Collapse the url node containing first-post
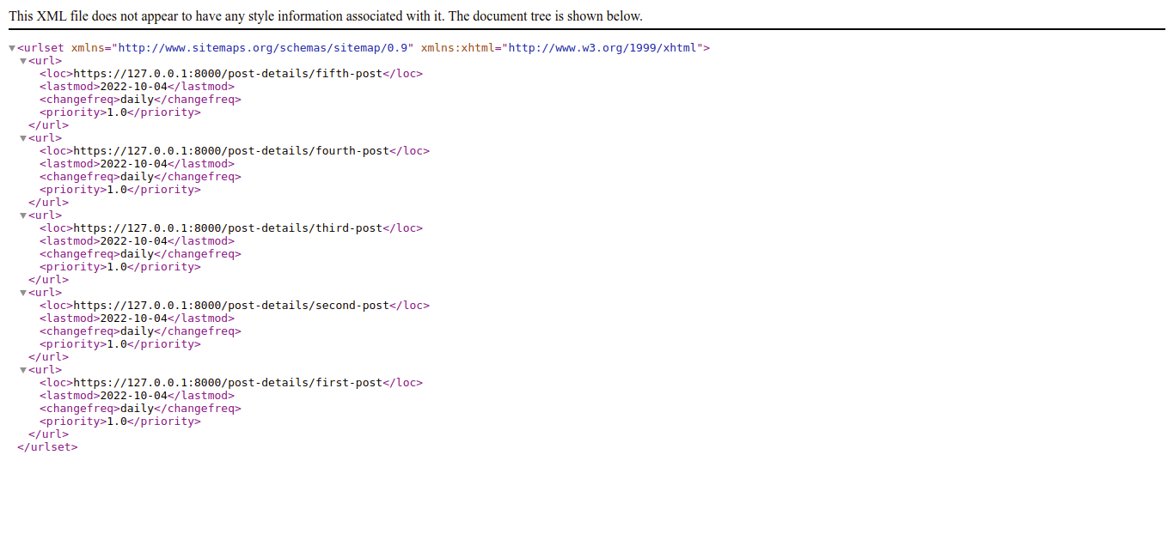This screenshot has height=546, width=1174. [23, 370]
